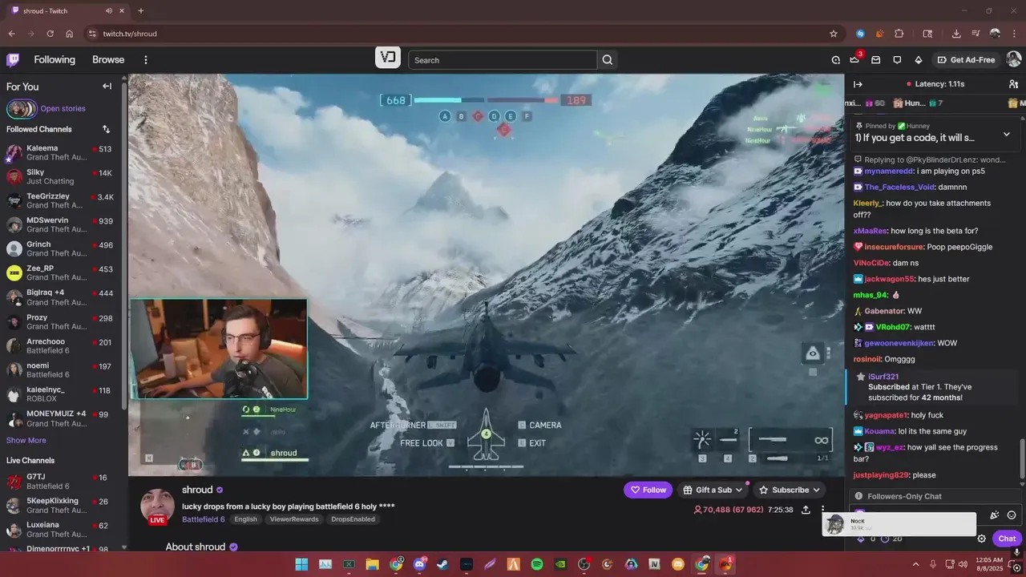Open the Get Bits diamond icon
Viewport: 1026px width, 577px height.
(x=919, y=60)
